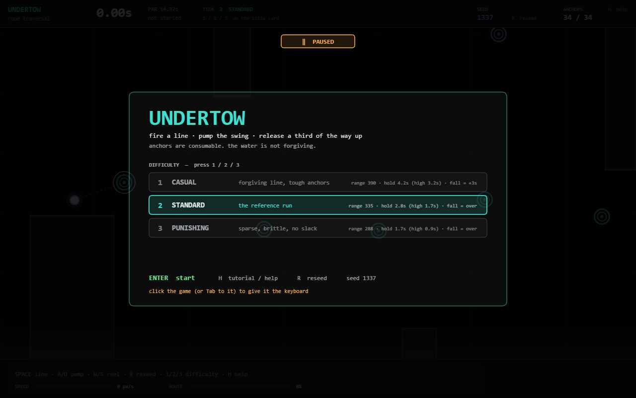Click the 'TIER 2 STANDARD' header label
This screenshot has height=398, width=636.
[x=228, y=9]
